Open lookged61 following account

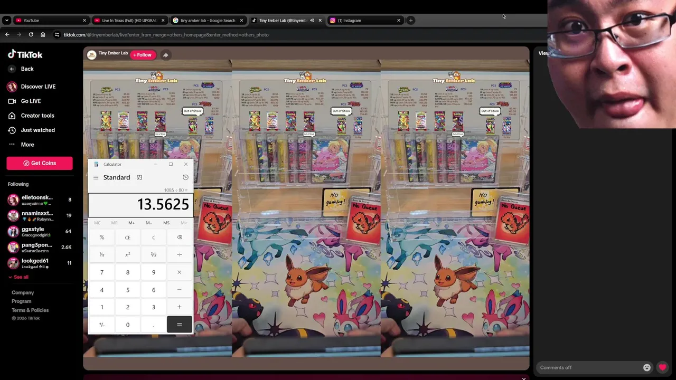click(40, 263)
